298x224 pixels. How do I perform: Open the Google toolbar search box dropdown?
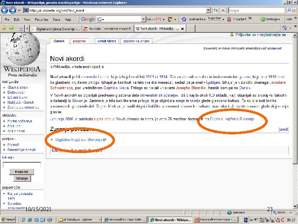tap(144, 19)
